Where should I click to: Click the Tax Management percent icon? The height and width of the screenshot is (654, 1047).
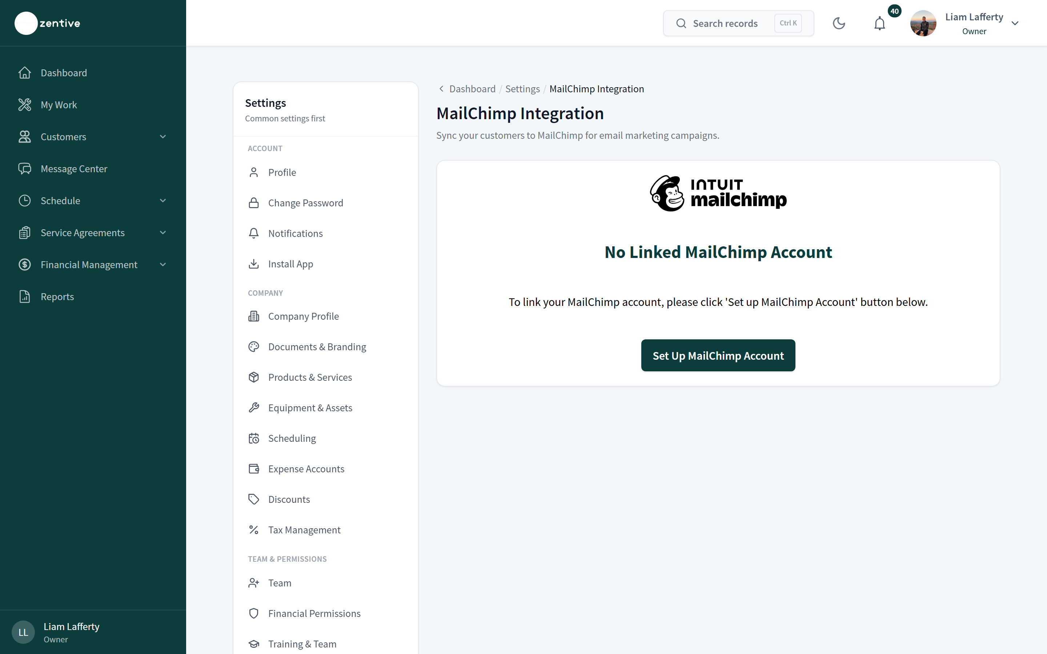[254, 530]
